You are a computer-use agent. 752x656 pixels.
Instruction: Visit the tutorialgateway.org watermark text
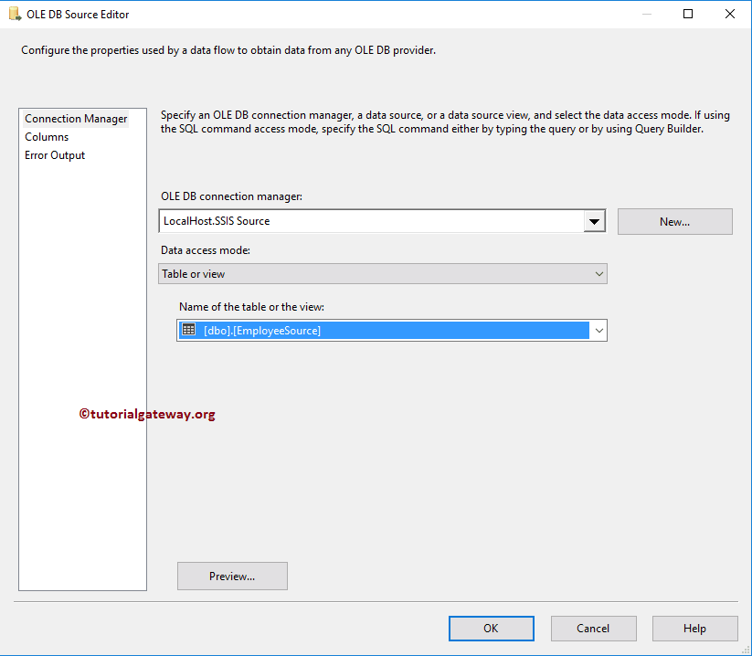[147, 413]
